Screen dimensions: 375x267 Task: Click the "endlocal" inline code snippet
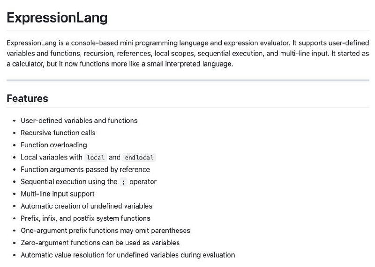pyautogui.click(x=139, y=158)
